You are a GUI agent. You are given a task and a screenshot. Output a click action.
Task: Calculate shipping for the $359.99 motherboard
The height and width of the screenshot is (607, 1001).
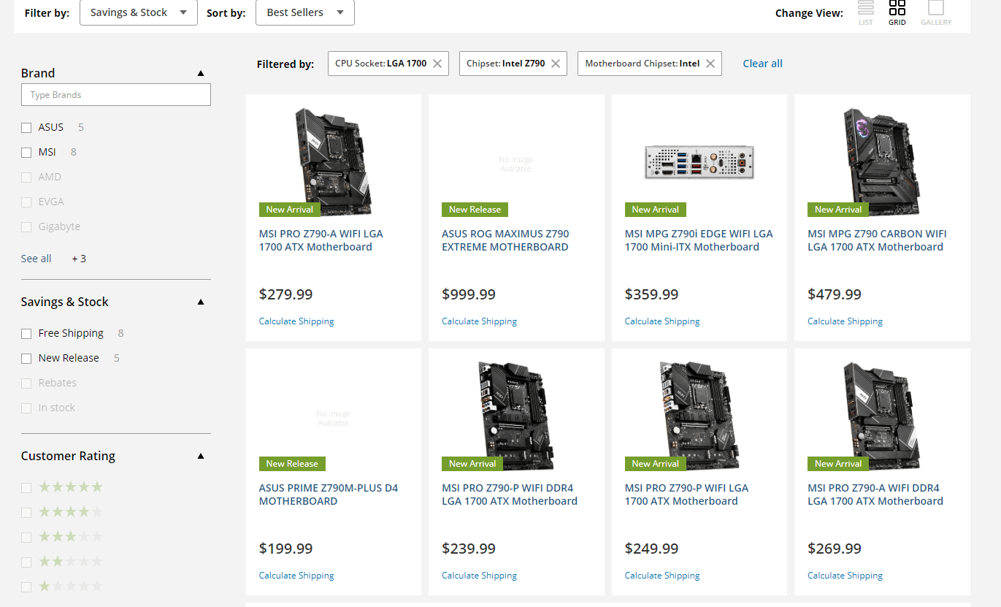[662, 321]
